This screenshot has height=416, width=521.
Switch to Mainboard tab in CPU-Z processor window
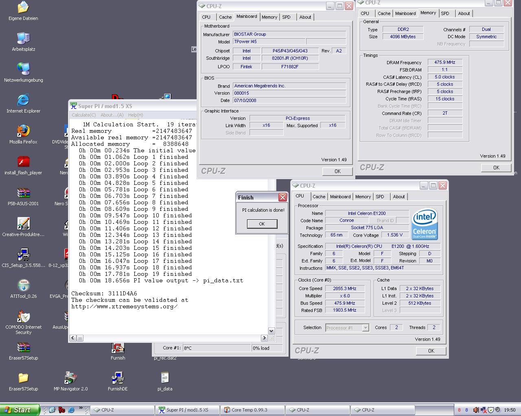tap(340, 197)
